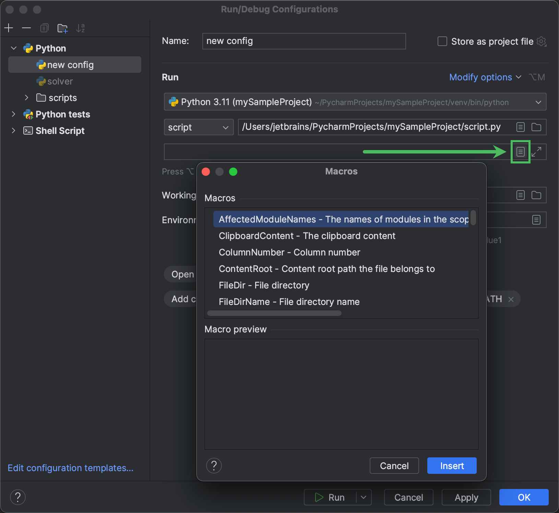Open the Store as project file settings gear
Screen dimensions: 559x513
coord(542,41)
